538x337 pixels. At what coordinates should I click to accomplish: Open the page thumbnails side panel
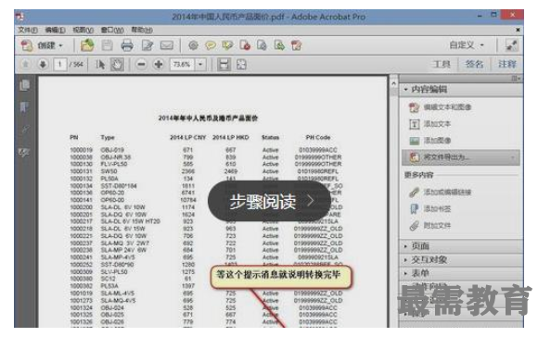24,85
